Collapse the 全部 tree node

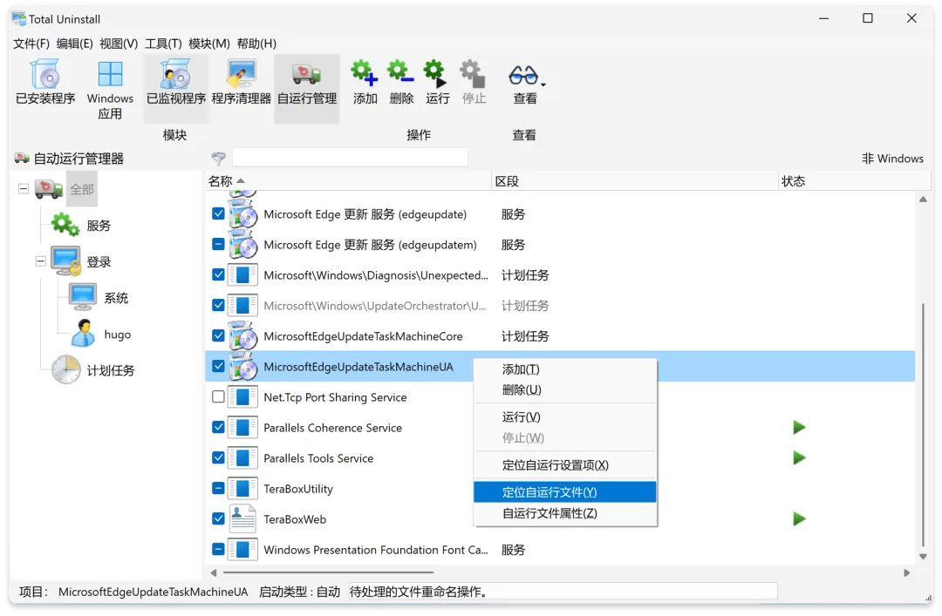(x=24, y=189)
